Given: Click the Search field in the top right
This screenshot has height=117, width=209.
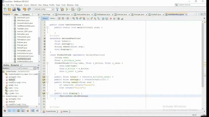Looking at the screenshot, I should (x=191, y=5).
